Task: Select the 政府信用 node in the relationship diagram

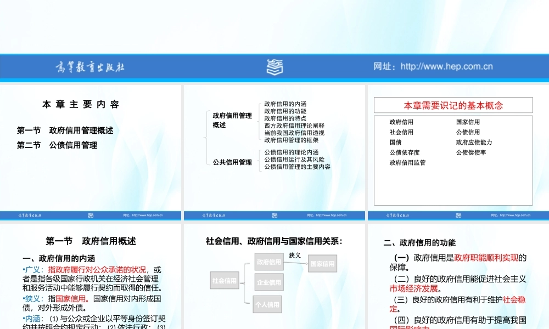Action: click(268, 263)
